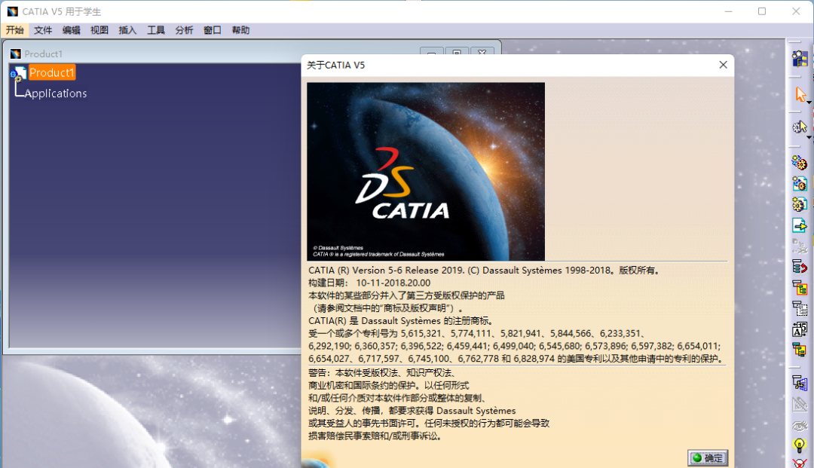Click the Product1 document window title text
This screenshot has width=814, height=468.
(44, 54)
